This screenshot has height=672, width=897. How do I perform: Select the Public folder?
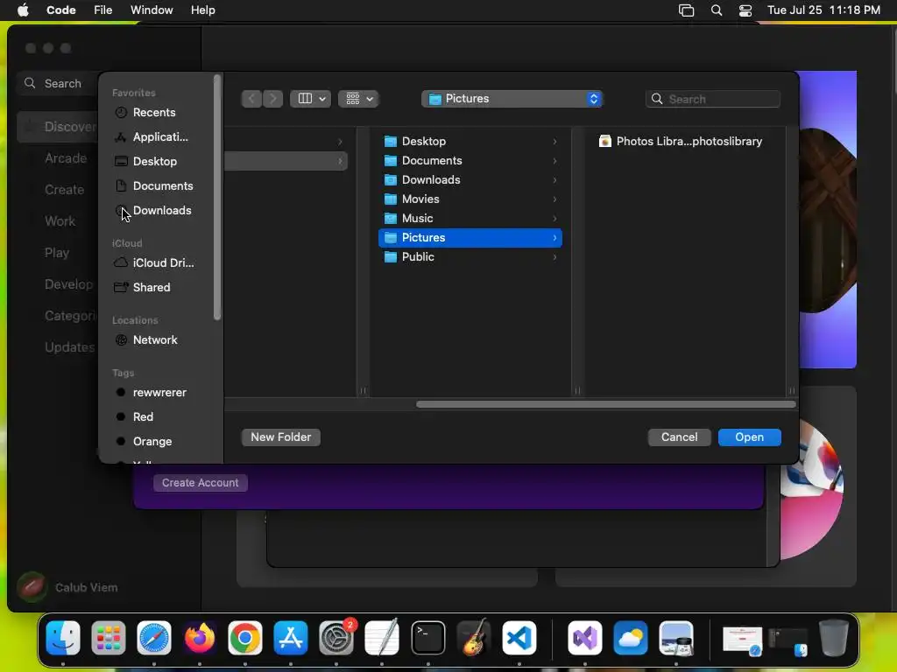pyautogui.click(x=470, y=257)
